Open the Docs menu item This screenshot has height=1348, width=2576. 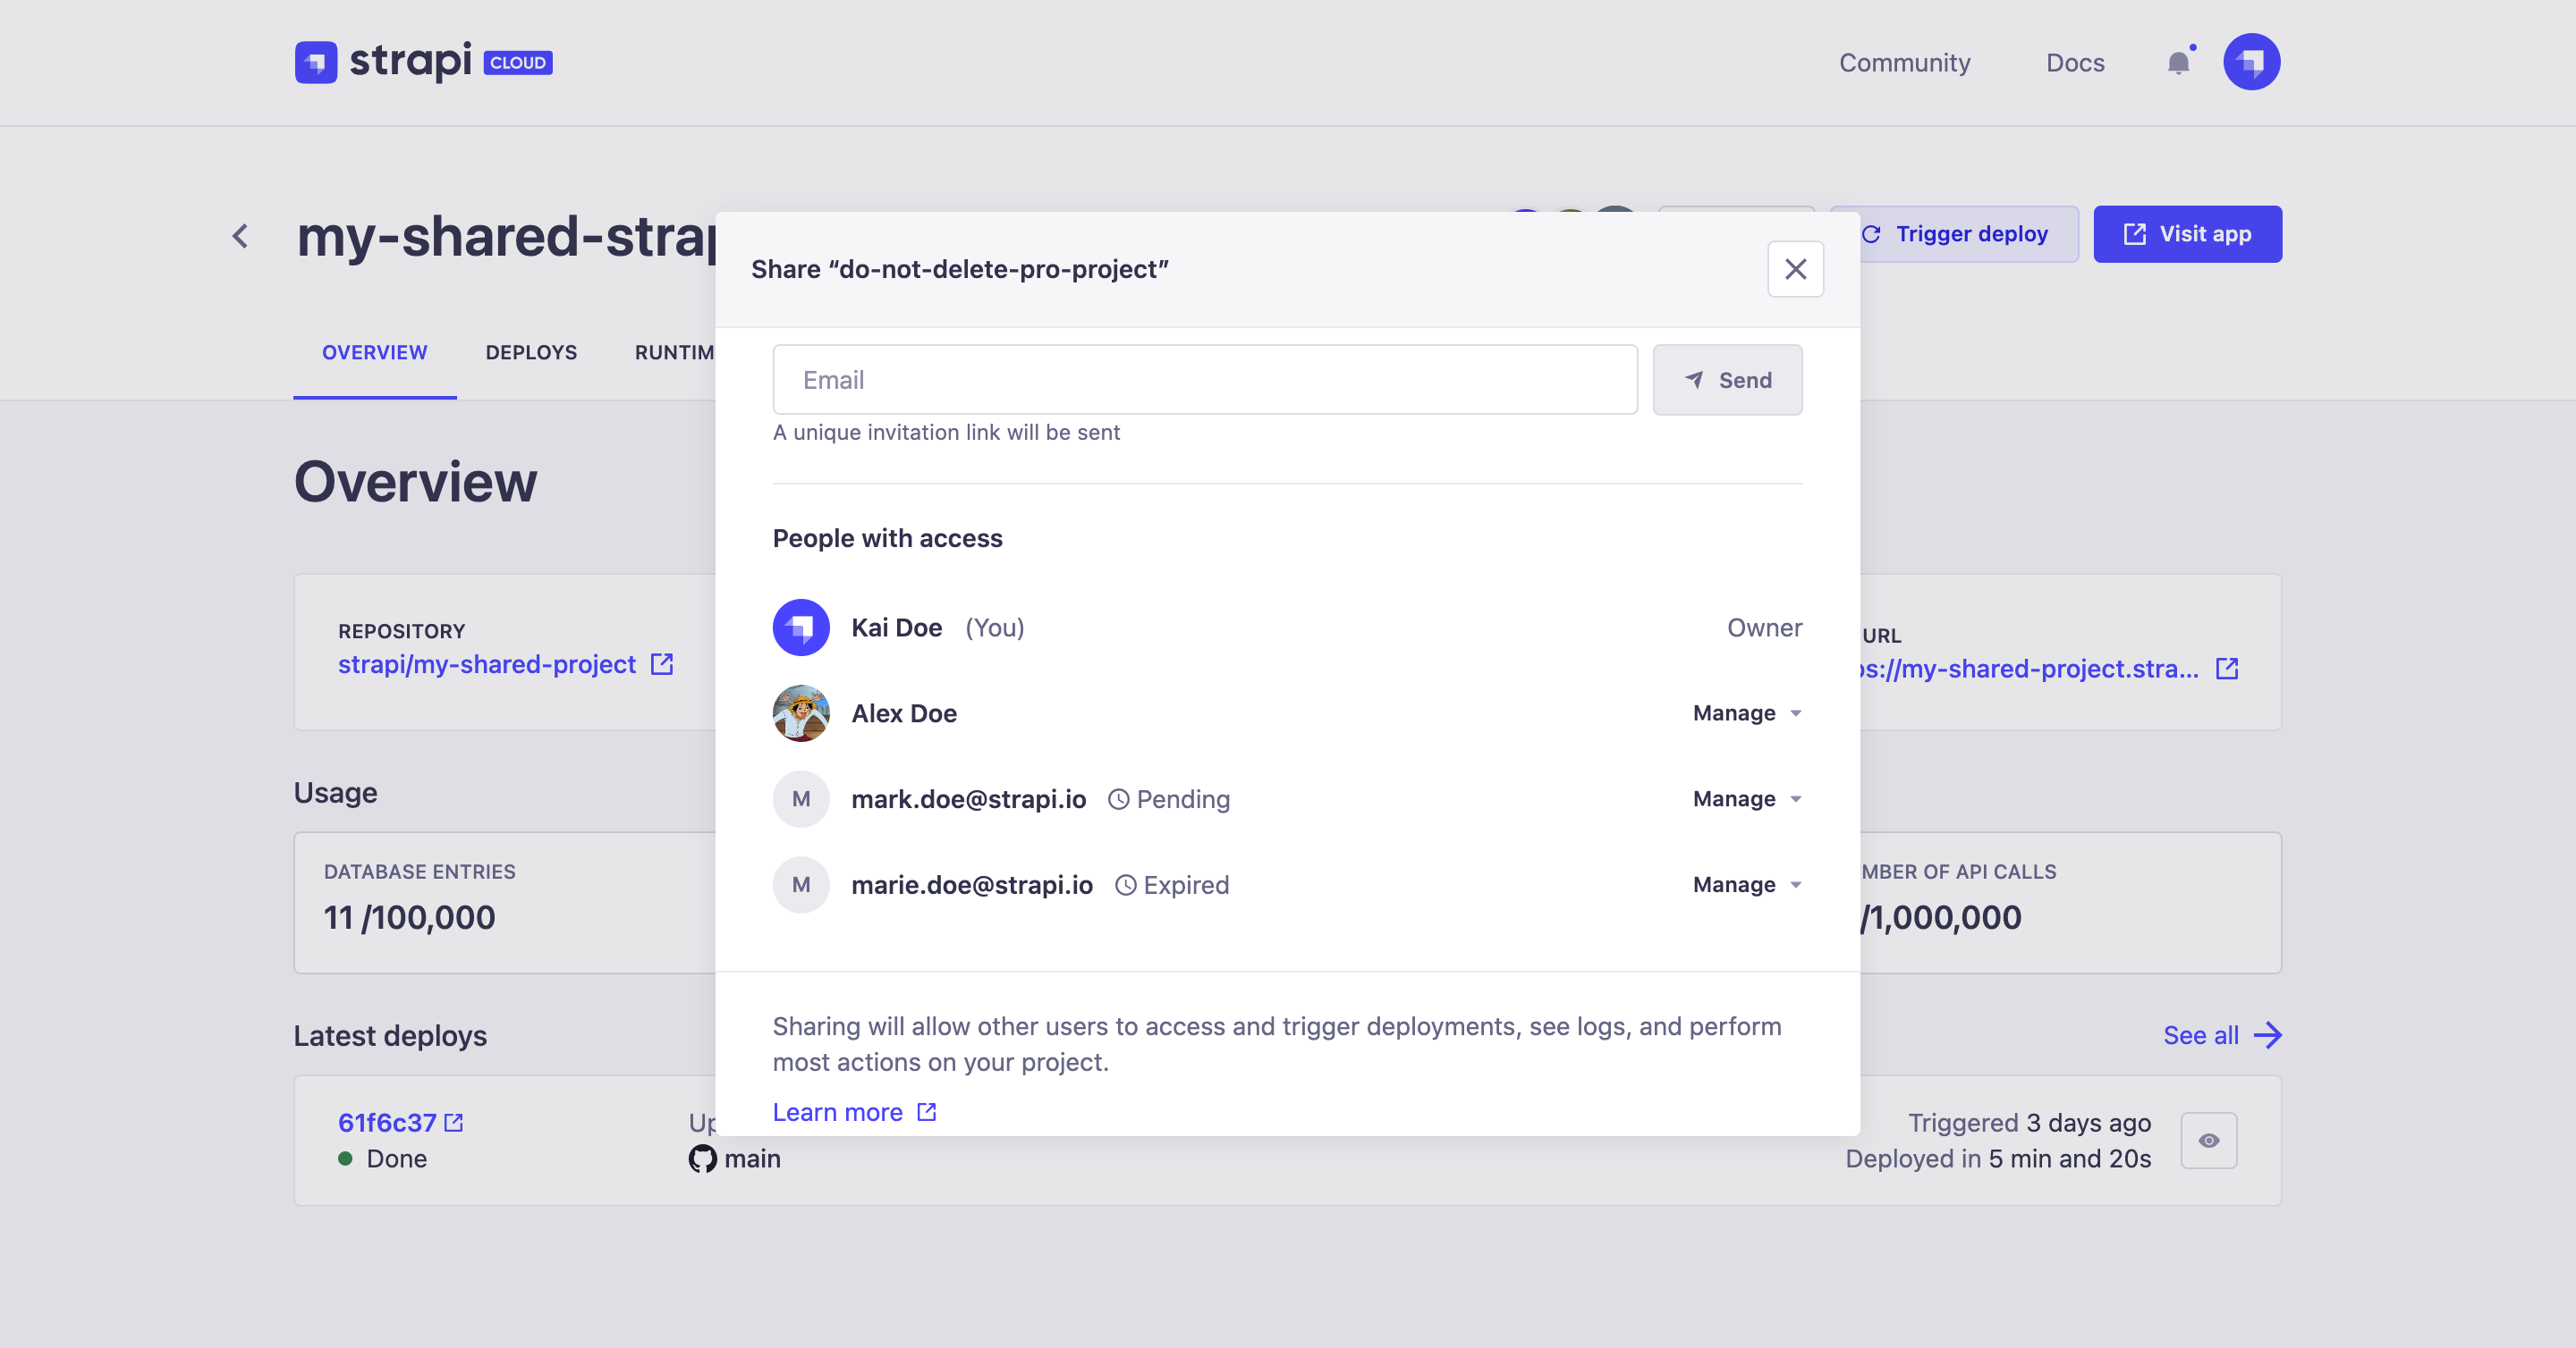(2076, 62)
